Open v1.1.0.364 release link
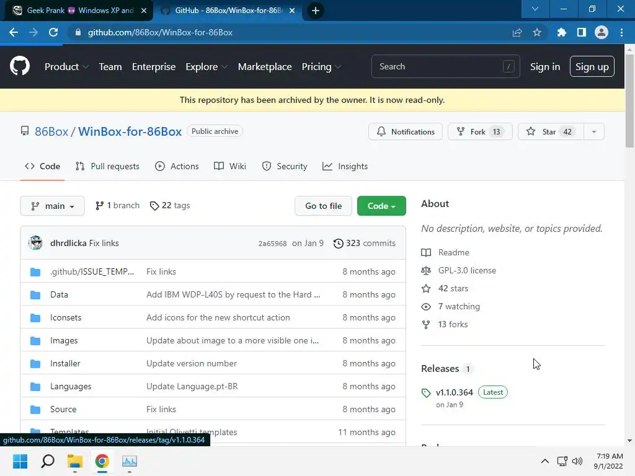This screenshot has width=635, height=476. pyautogui.click(x=455, y=392)
